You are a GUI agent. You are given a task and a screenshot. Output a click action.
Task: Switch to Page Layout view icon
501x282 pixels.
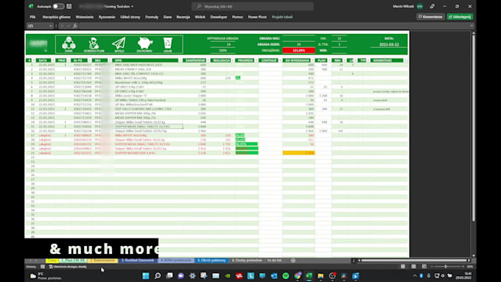click(x=413, y=267)
